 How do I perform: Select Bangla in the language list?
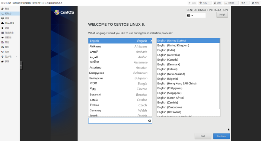[120, 84]
